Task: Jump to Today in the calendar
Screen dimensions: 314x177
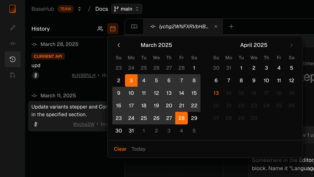Action: coord(138,149)
